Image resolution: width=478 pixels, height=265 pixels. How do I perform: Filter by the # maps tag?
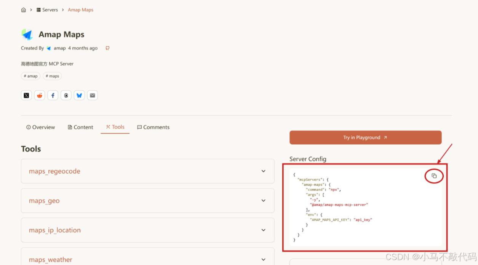(52, 76)
